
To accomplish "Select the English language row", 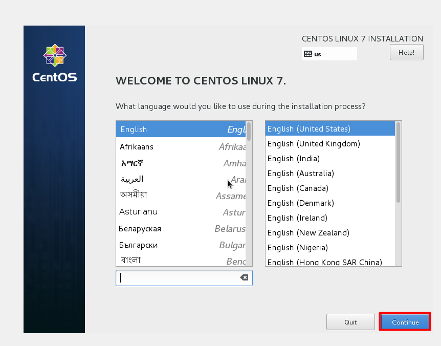I will [179, 129].
